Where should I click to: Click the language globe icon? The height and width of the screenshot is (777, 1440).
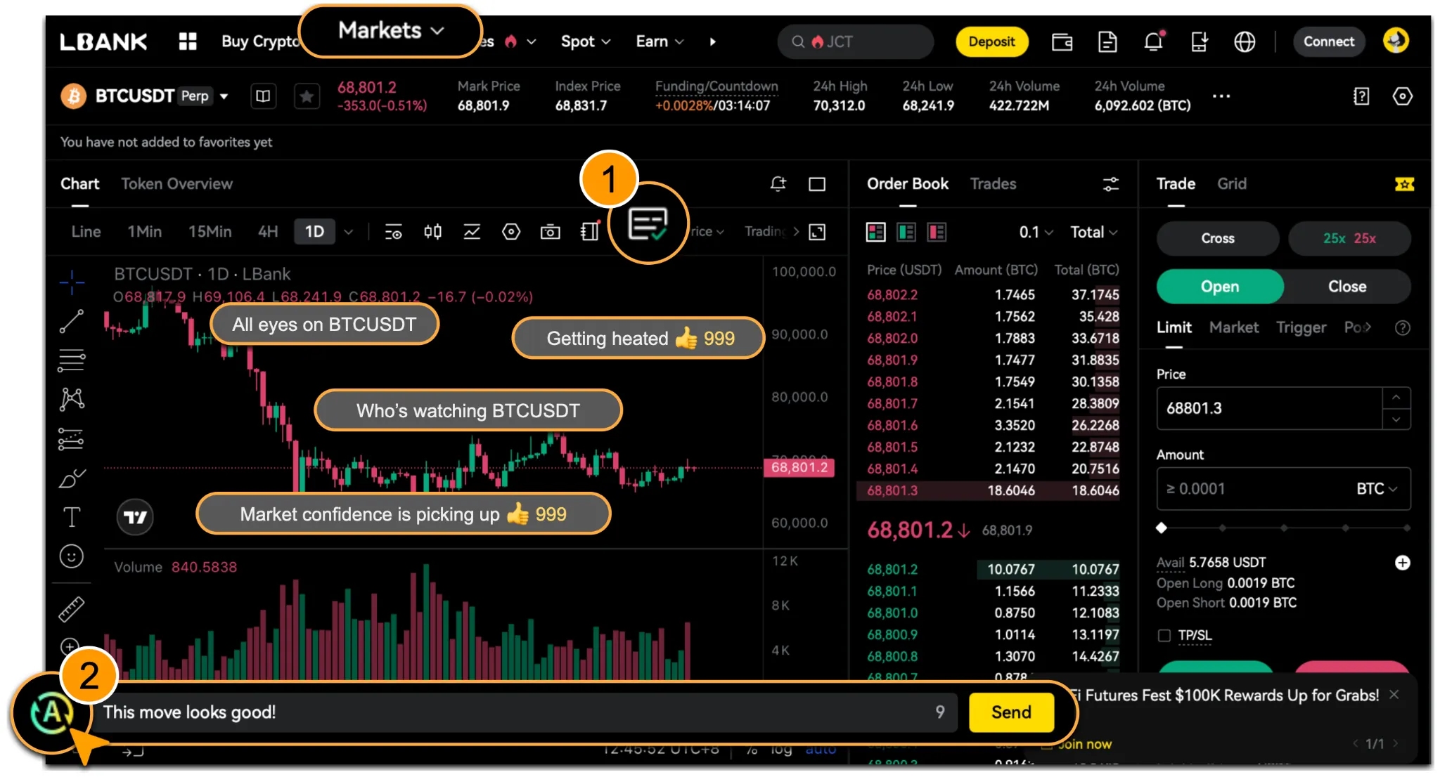[1245, 41]
